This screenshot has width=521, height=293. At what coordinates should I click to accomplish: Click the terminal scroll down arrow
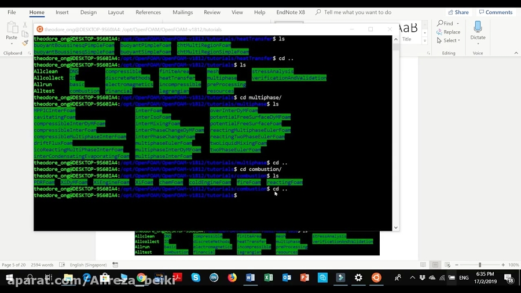tap(396, 228)
